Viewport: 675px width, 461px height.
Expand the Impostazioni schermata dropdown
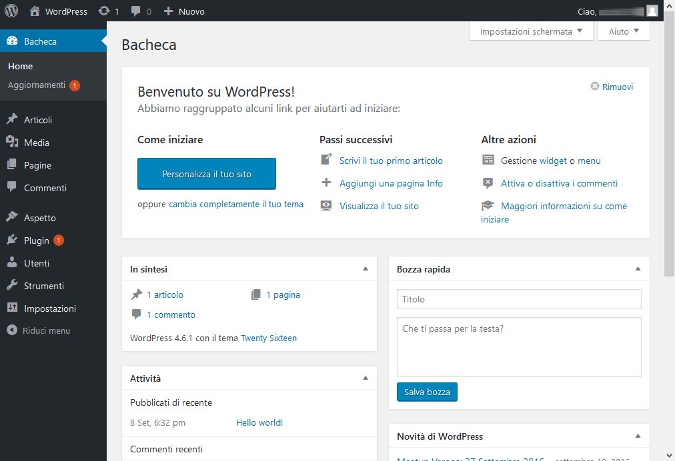(531, 31)
